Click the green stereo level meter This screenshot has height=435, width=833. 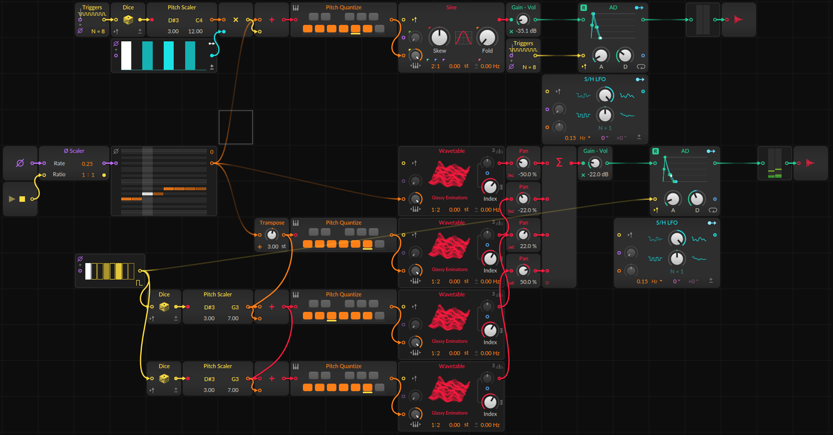click(x=775, y=163)
